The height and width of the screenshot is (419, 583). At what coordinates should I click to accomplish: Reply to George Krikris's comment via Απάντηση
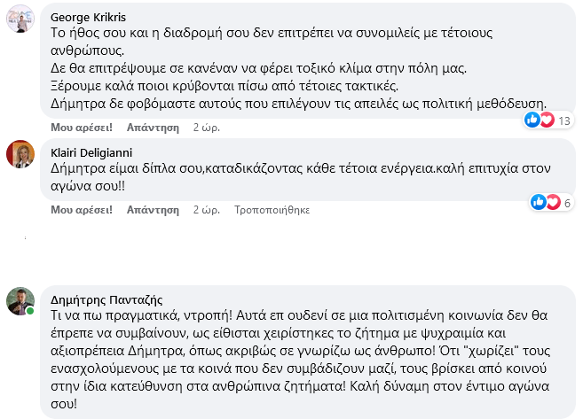(153, 127)
